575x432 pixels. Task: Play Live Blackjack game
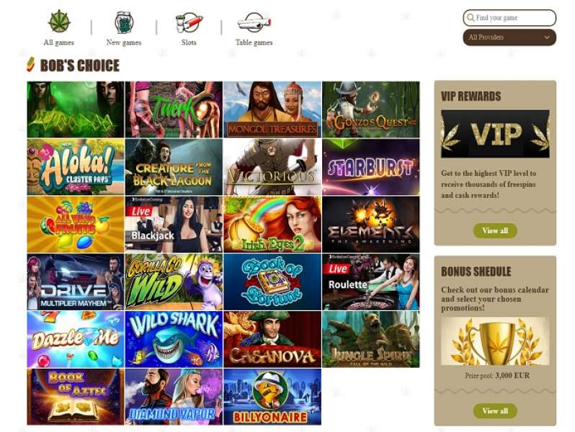coord(174,224)
